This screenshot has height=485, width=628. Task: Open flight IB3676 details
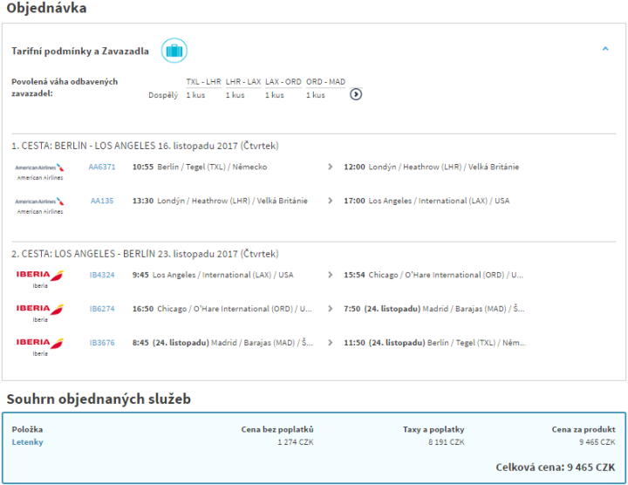pos(102,343)
